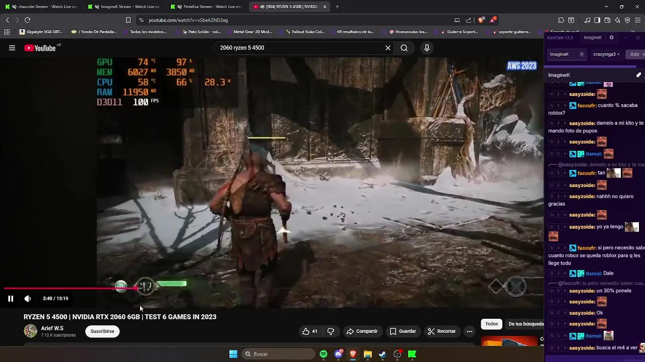Start voice search with microphone icon
Image resolution: width=645 pixels, height=362 pixels.
coord(427,48)
